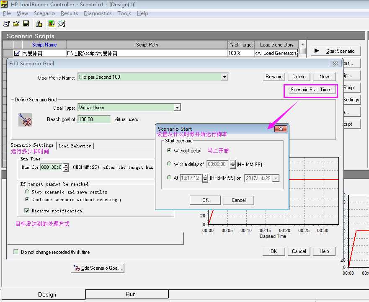369x302 pixels.
Task: Click the target icon in Define Scenario Goal
Action: tap(25, 120)
